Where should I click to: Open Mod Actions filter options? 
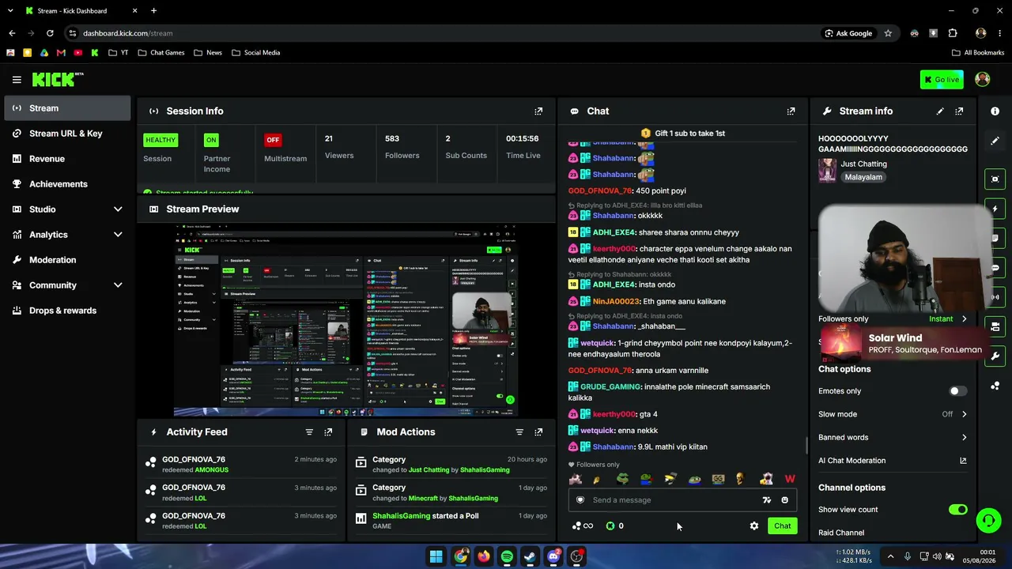(519, 432)
